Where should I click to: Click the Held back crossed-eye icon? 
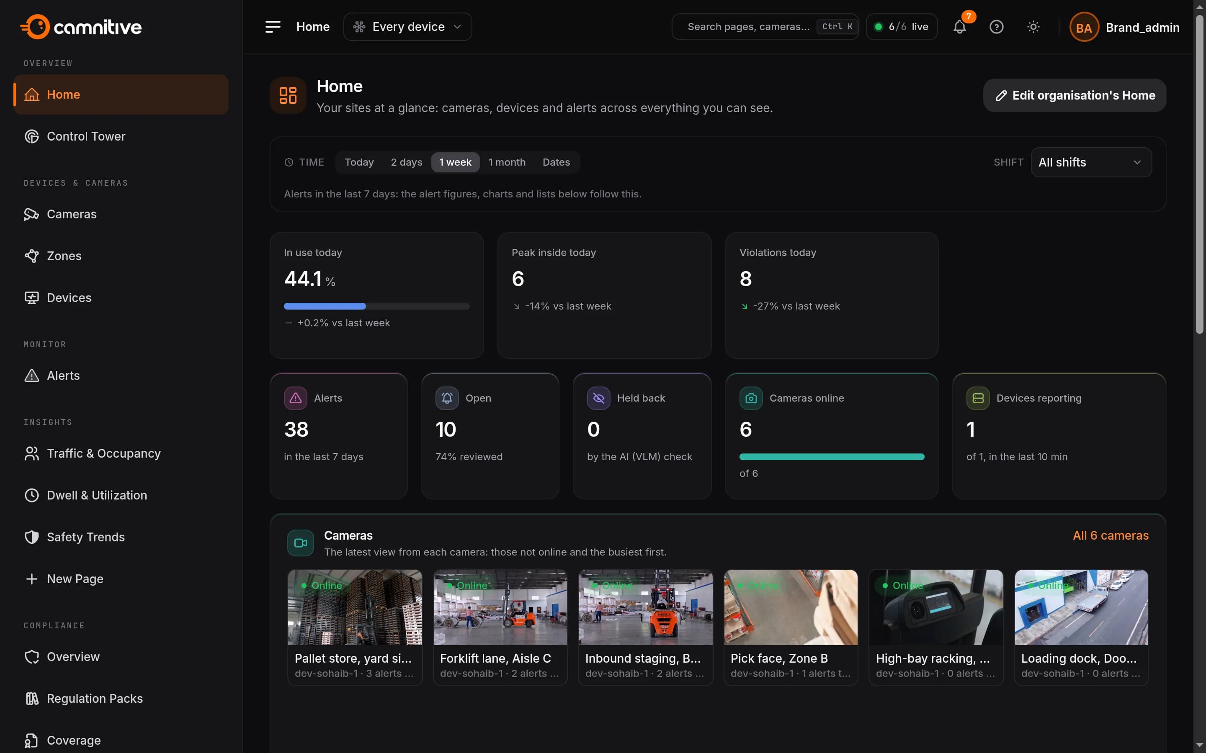coord(598,398)
